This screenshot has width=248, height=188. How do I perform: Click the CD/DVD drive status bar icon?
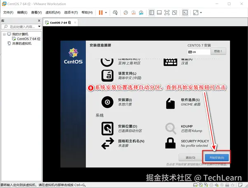[201, 185]
